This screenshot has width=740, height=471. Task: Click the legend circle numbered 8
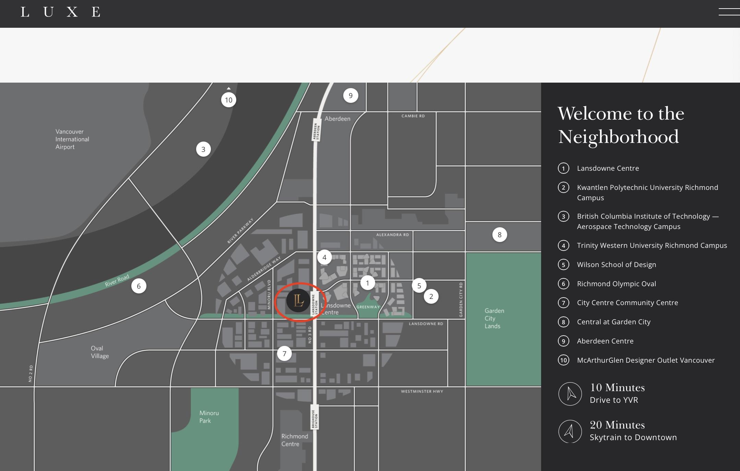click(x=563, y=322)
